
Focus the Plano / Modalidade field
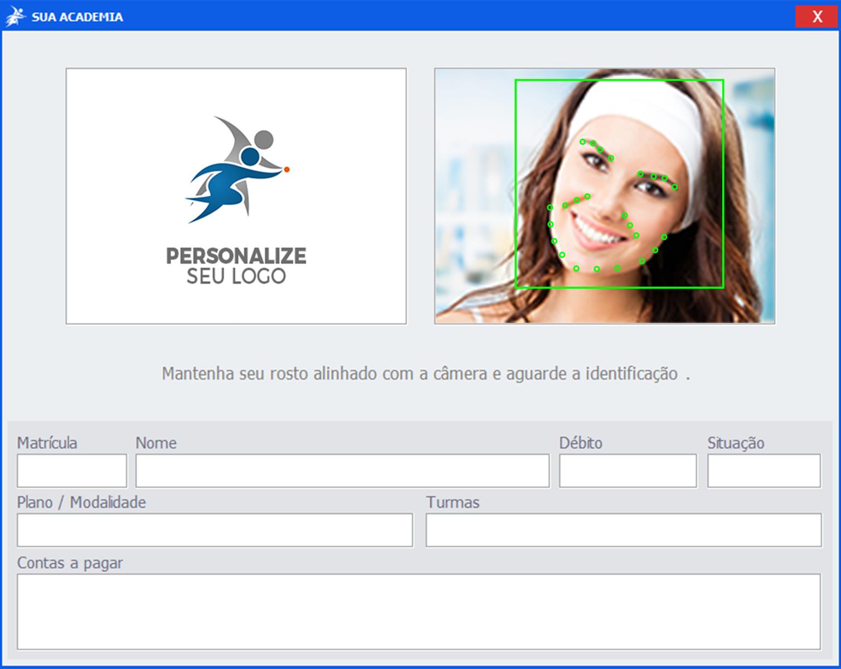[x=215, y=530]
